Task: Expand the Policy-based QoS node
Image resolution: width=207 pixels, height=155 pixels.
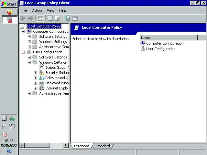Action: 35,78
